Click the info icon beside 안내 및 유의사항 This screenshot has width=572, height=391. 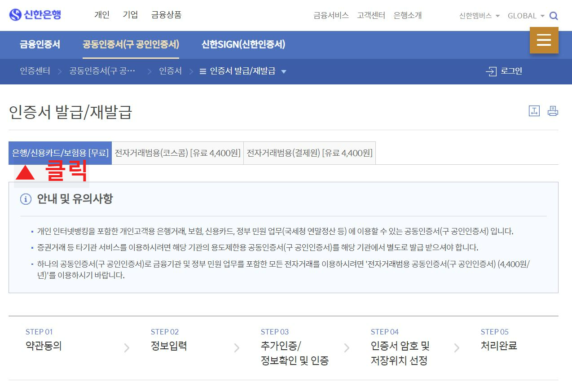(26, 199)
